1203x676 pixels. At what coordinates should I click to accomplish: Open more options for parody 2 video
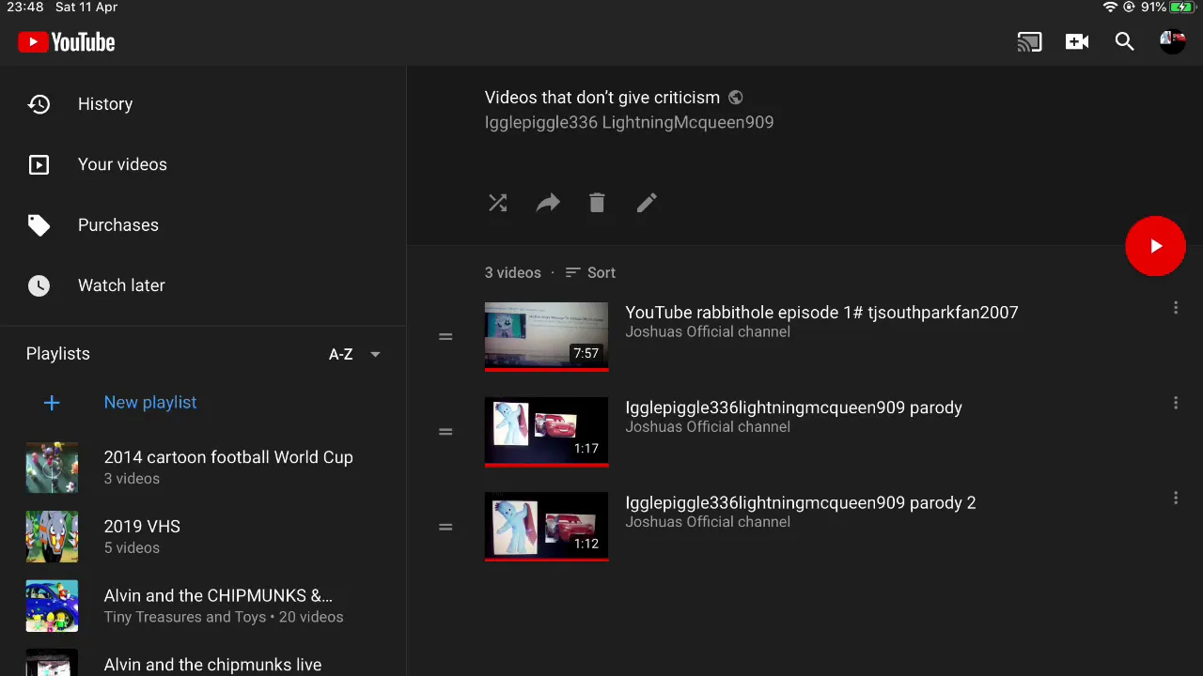1176,499
